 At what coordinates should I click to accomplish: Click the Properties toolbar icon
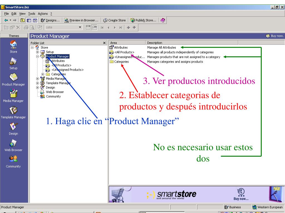pyautogui.click(x=12, y=27)
